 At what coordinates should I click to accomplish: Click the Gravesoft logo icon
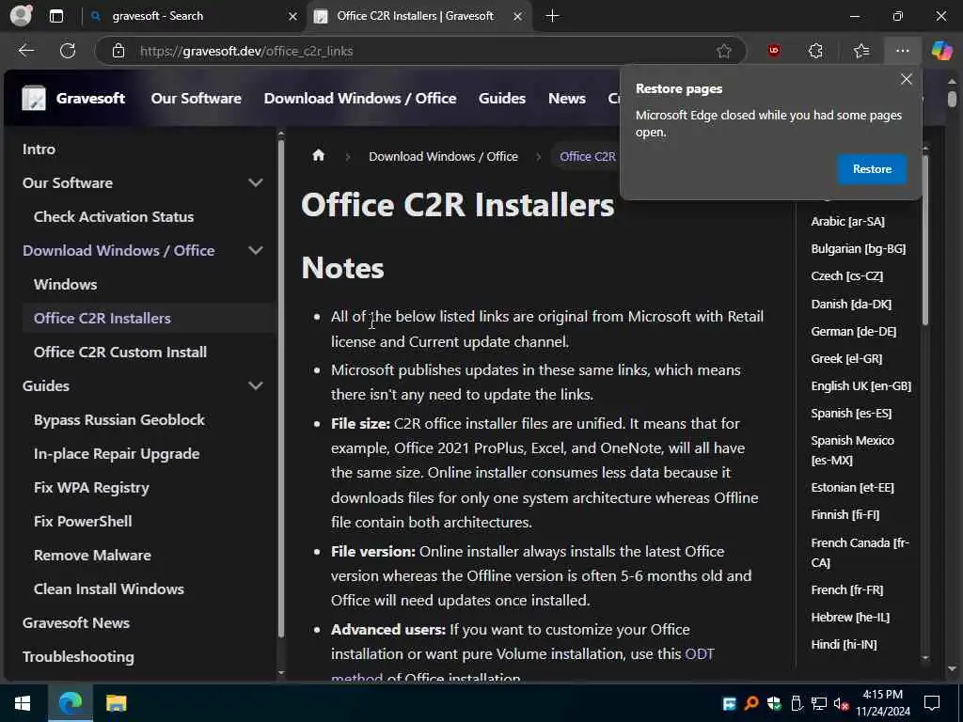(34, 98)
